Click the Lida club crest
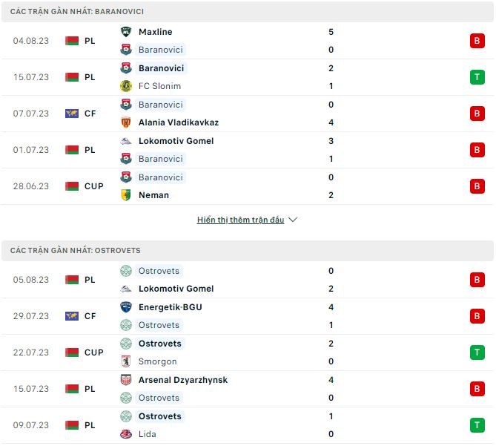 (x=126, y=434)
